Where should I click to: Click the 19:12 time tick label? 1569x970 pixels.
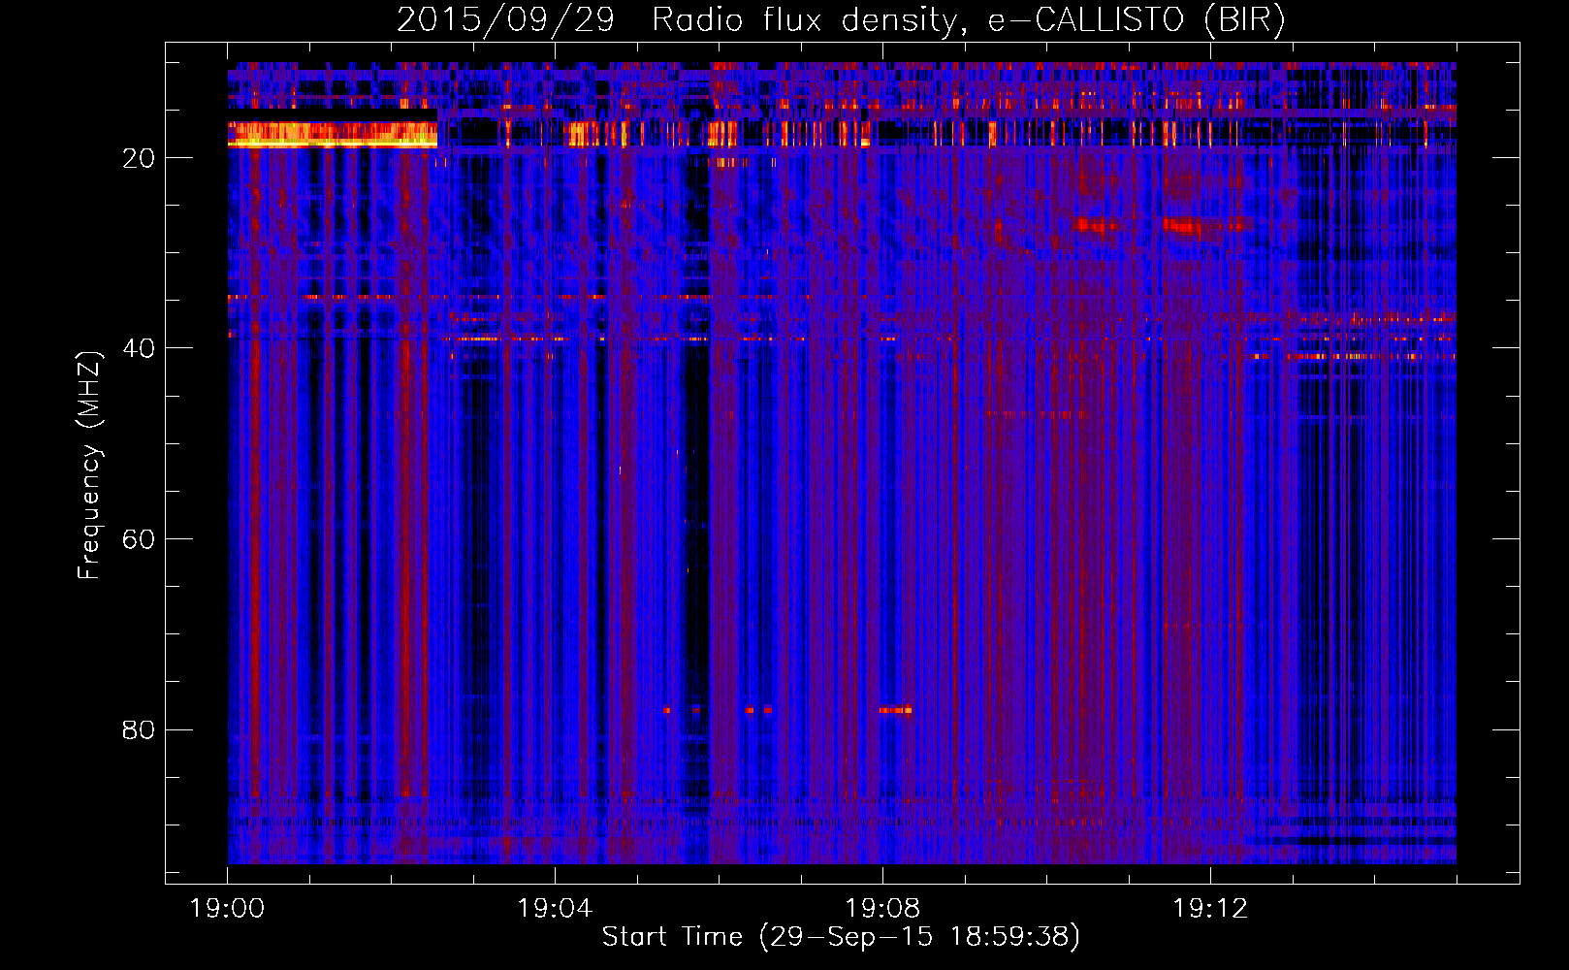point(1210,909)
